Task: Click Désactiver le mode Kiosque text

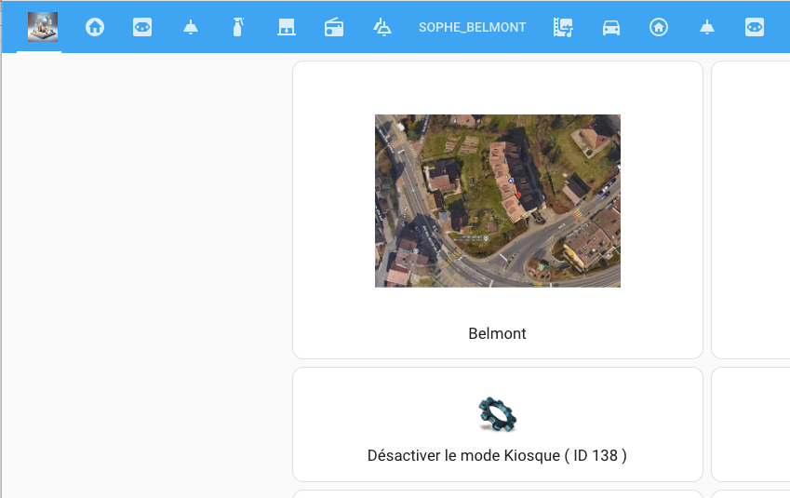Action: point(497,455)
